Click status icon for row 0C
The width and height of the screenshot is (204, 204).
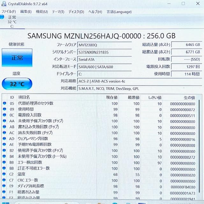tap(4, 115)
